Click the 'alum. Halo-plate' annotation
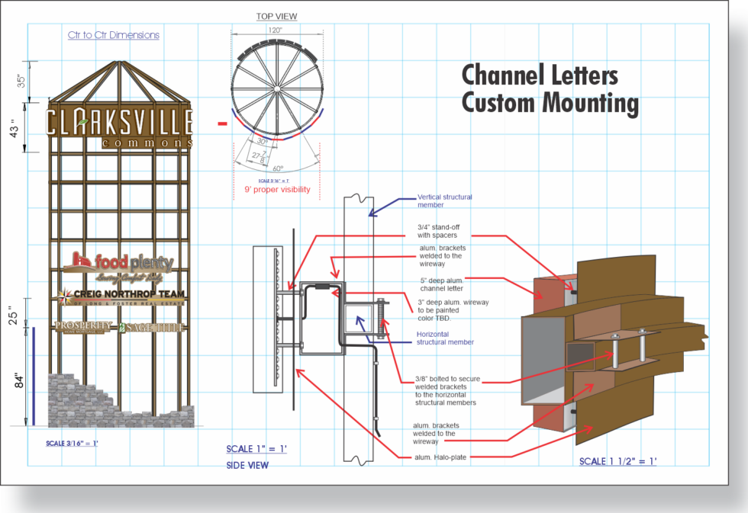The height and width of the screenshot is (513, 748). [x=440, y=457]
